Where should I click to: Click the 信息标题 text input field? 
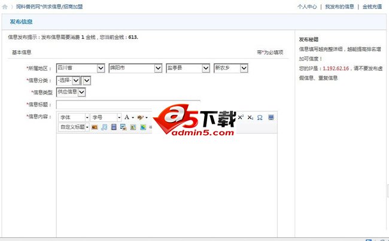[x=128, y=105]
